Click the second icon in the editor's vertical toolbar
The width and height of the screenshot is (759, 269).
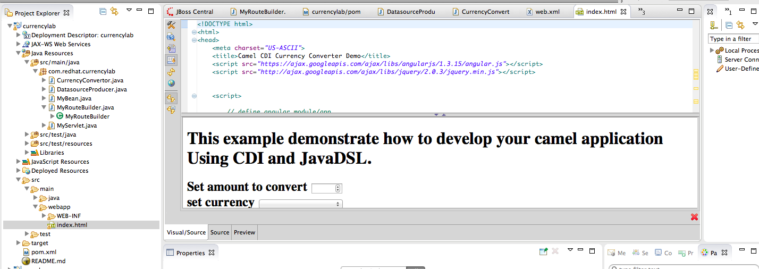(x=171, y=37)
